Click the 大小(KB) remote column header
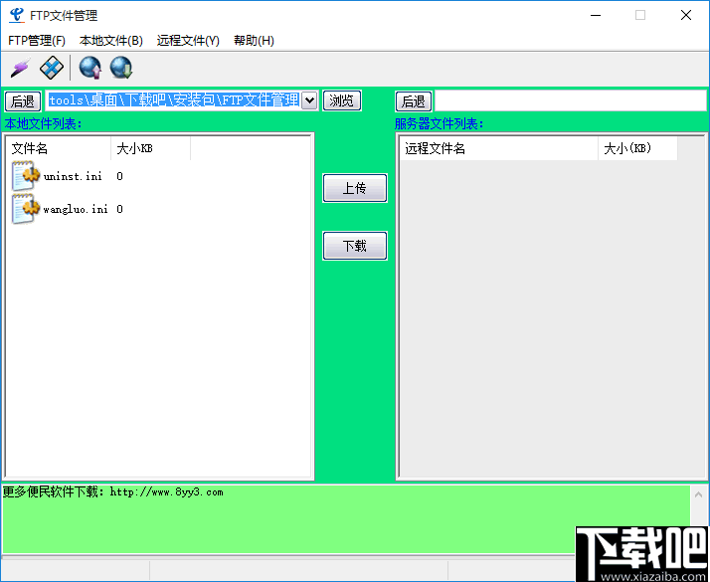 coord(637,148)
